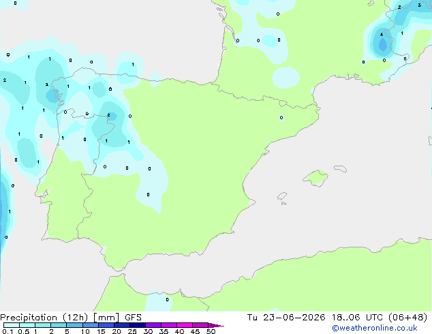This screenshot has width=432, height=334.
Task: Click the "15" legend scale label
Action: coord(101,331)
